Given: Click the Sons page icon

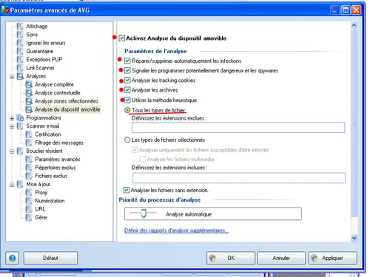Looking at the screenshot, I should [x=20, y=35].
